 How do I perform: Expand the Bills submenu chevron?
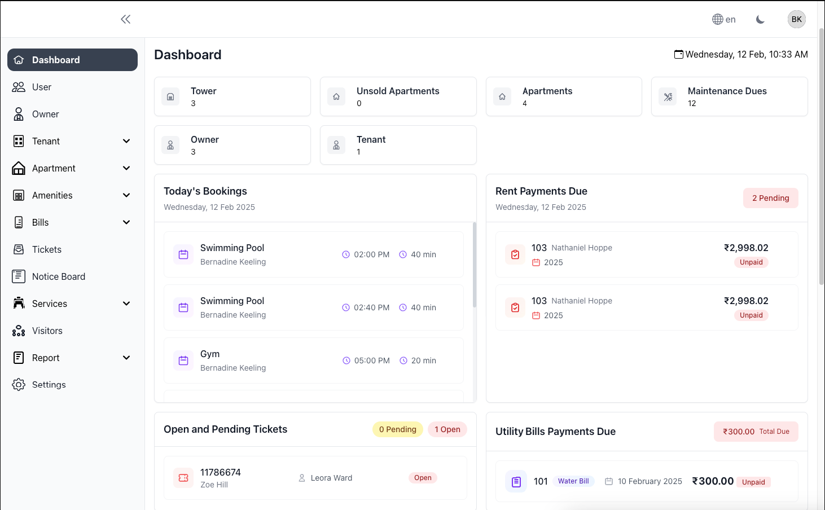tap(126, 222)
